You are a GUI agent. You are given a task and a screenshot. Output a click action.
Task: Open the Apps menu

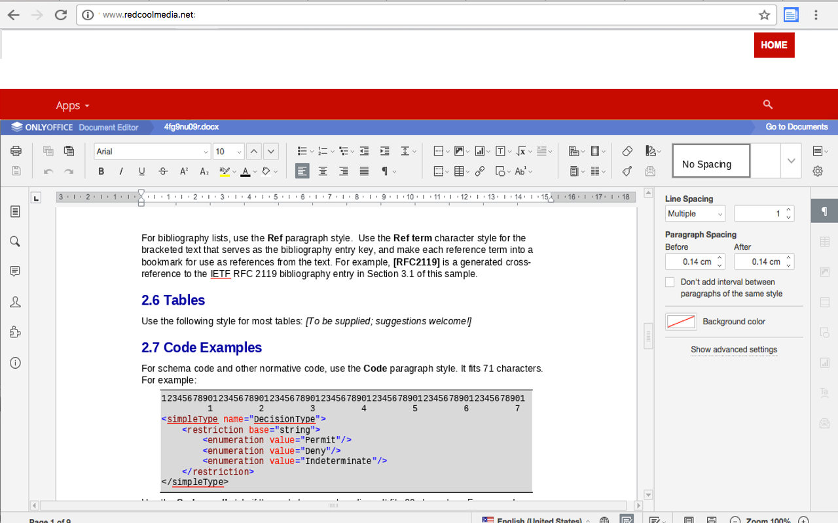tap(72, 105)
